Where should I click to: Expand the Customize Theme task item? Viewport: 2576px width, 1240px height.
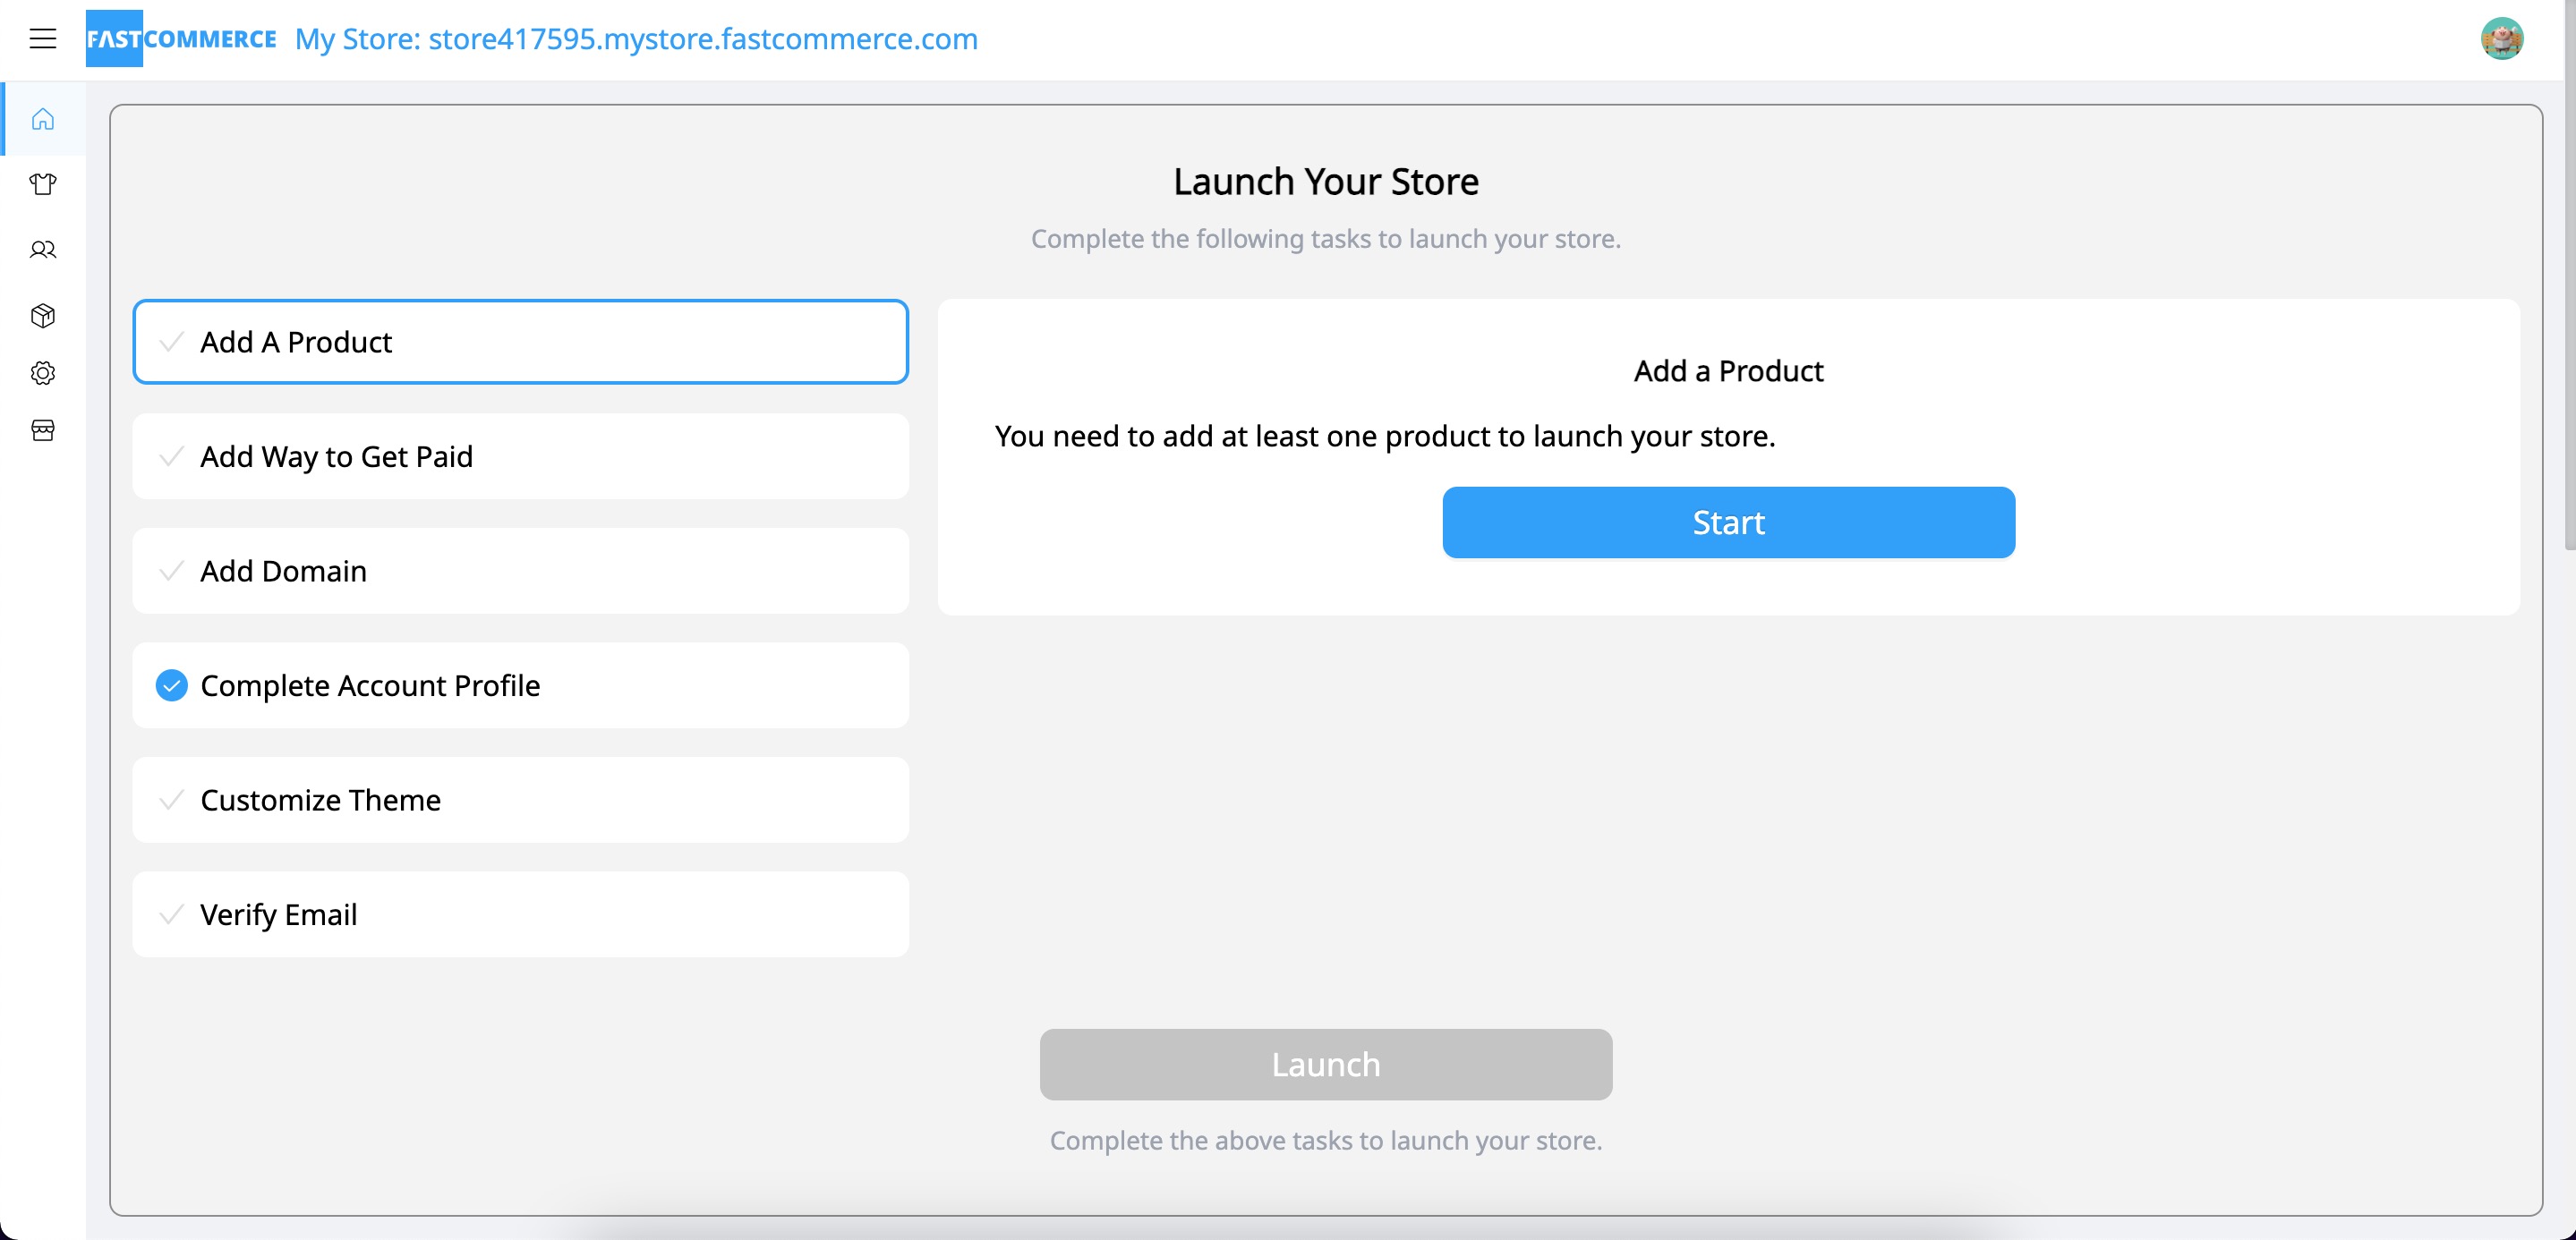point(521,800)
